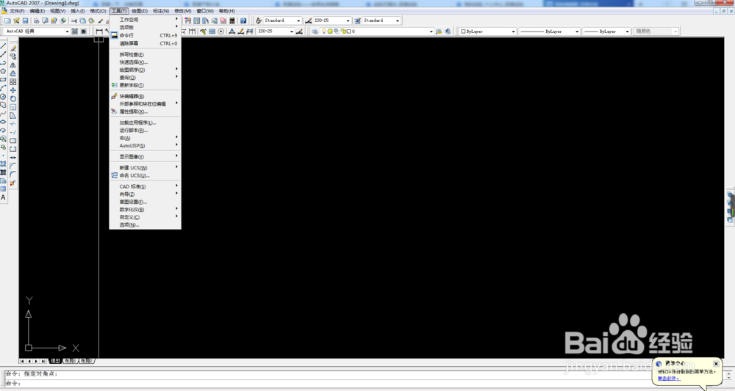Open the 修改(M) menu
The height and width of the screenshot is (391, 735).
pos(182,11)
